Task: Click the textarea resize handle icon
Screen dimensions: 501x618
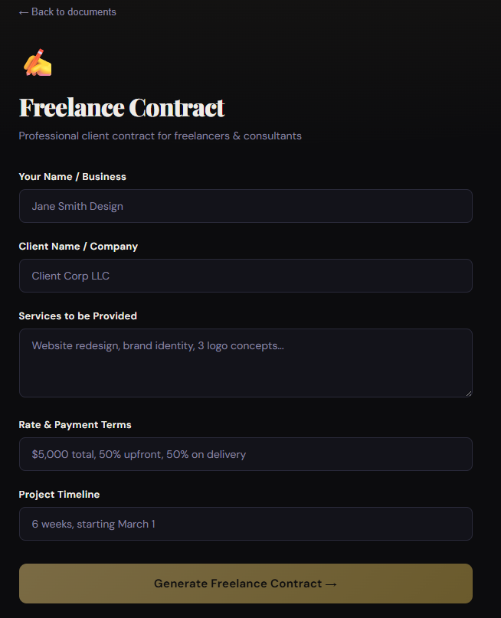Action: (467, 392)
